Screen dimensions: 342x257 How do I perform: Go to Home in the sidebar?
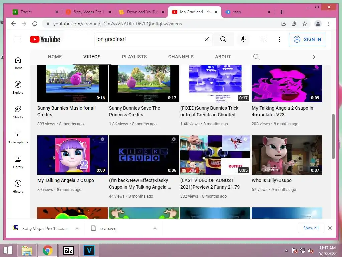pyautogui.click(x=18, y=63)
